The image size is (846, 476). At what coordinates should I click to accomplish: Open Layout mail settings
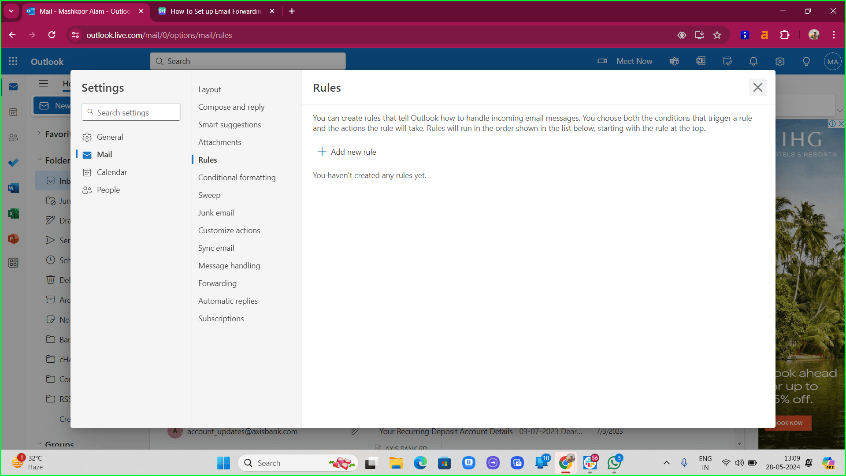[x=209, y=89]
